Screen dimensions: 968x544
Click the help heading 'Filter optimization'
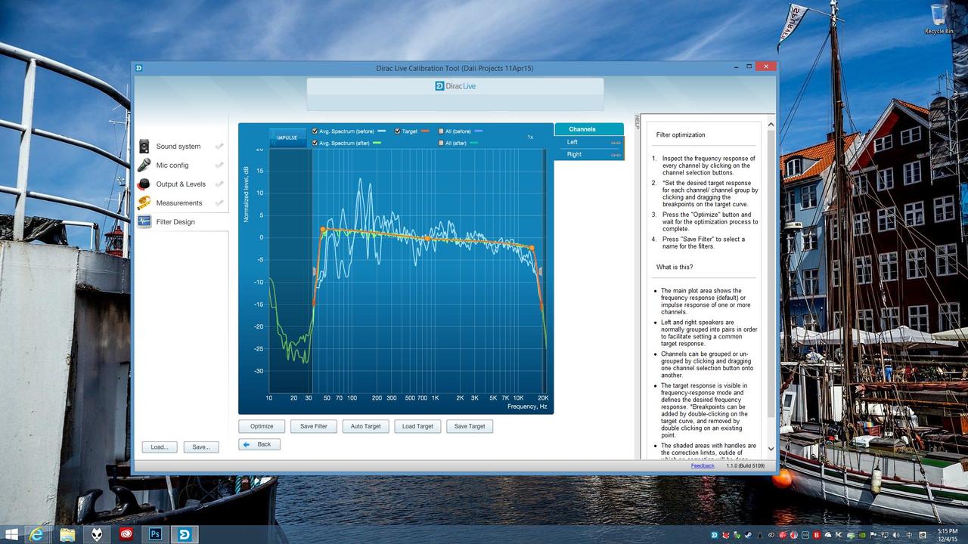(x=681, y=135)
